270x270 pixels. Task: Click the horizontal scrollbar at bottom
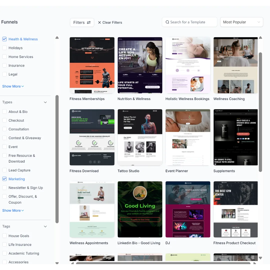163,263
